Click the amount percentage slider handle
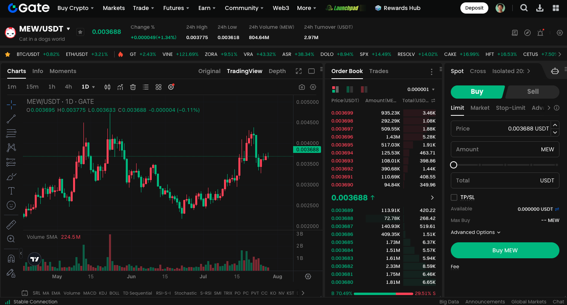567x305 pixels. (454, 165)
